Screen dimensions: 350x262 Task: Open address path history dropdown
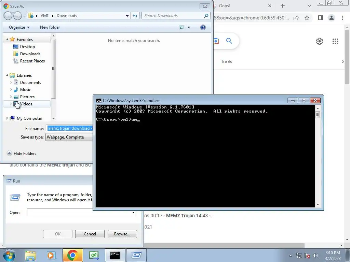point(127,16)
